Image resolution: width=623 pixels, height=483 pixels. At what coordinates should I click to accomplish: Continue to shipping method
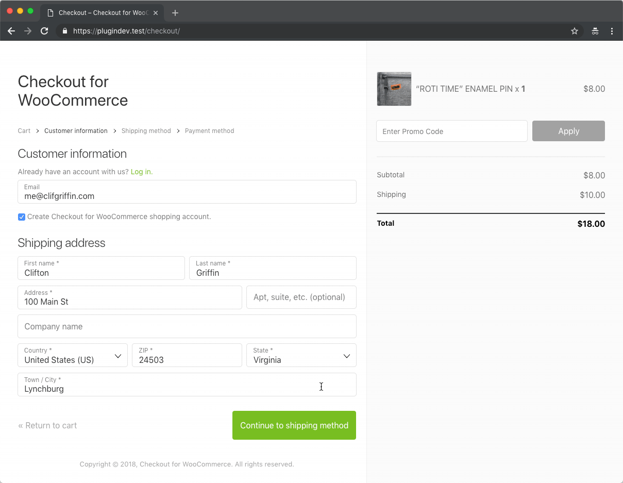click(294, 425)
